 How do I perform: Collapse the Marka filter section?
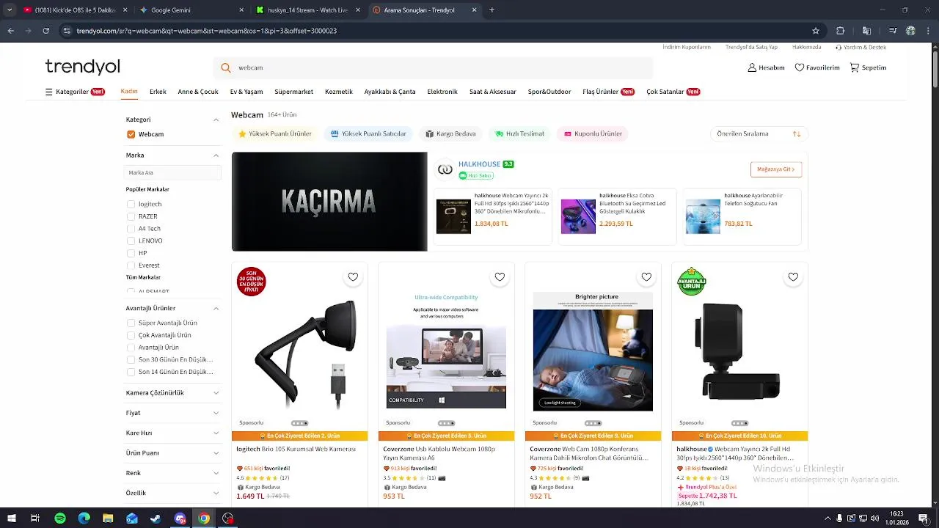(x=216, y=155)
